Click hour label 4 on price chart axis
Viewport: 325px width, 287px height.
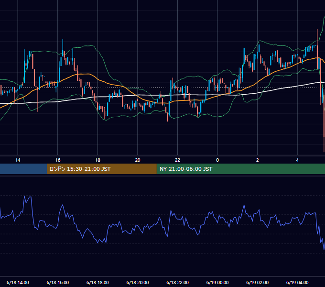point(297,160)
